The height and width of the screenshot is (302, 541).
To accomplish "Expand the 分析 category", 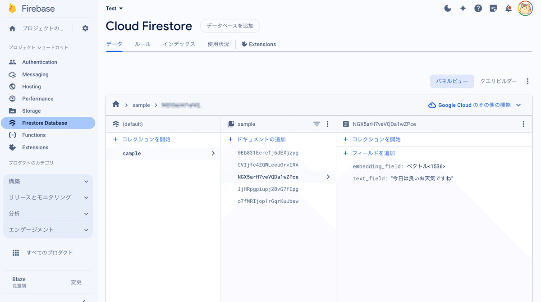I will point(48,214).
